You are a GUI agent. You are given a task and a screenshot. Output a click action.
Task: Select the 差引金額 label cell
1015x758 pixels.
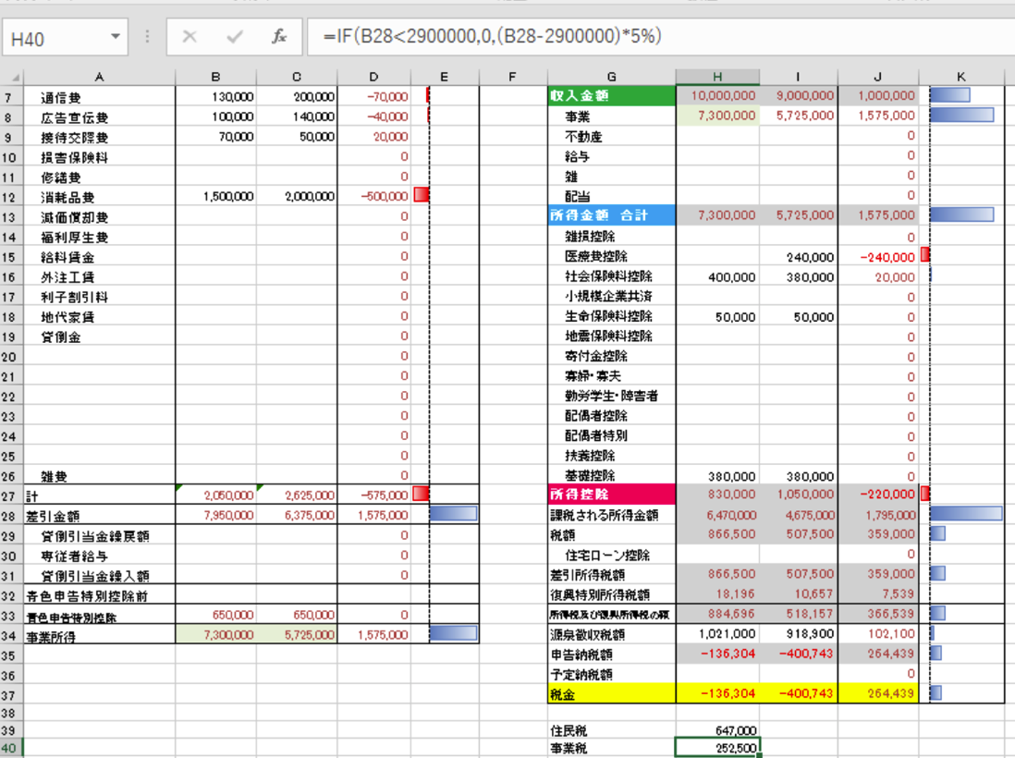(99, 516)
